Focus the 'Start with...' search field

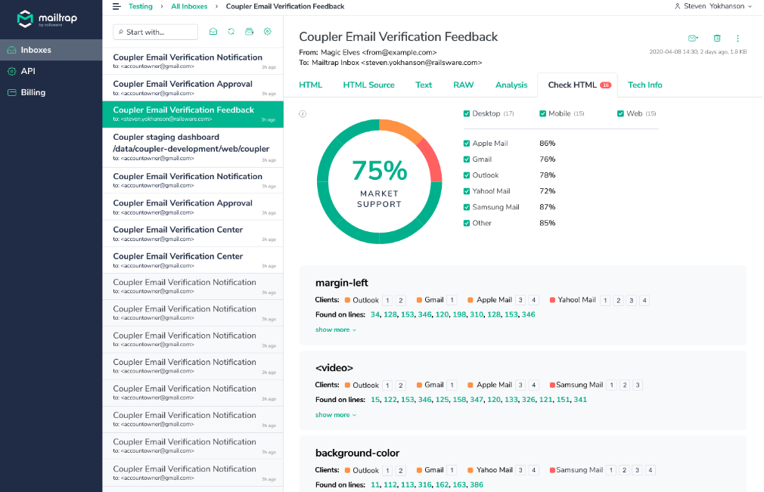coord(155,32)
